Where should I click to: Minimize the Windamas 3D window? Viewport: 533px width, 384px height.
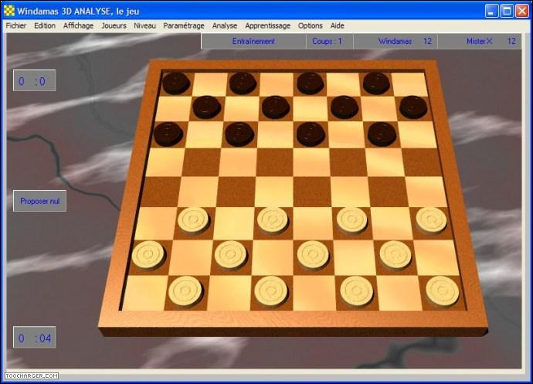[491, 11]
